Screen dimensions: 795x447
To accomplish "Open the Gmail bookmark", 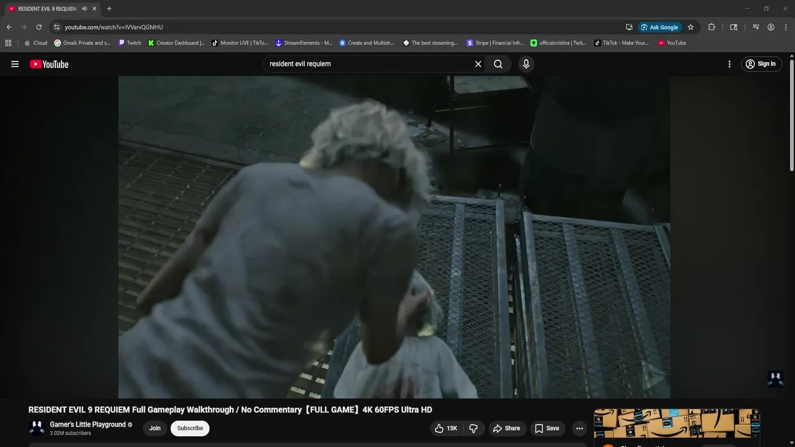I will (x=83, y=43).
